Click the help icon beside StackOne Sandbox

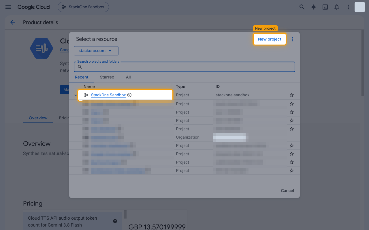[x=129, y=95]
